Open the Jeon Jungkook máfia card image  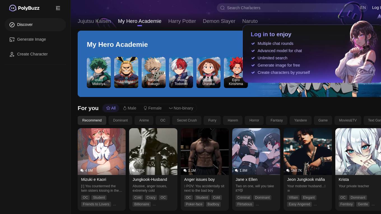[x=308, y=152]
